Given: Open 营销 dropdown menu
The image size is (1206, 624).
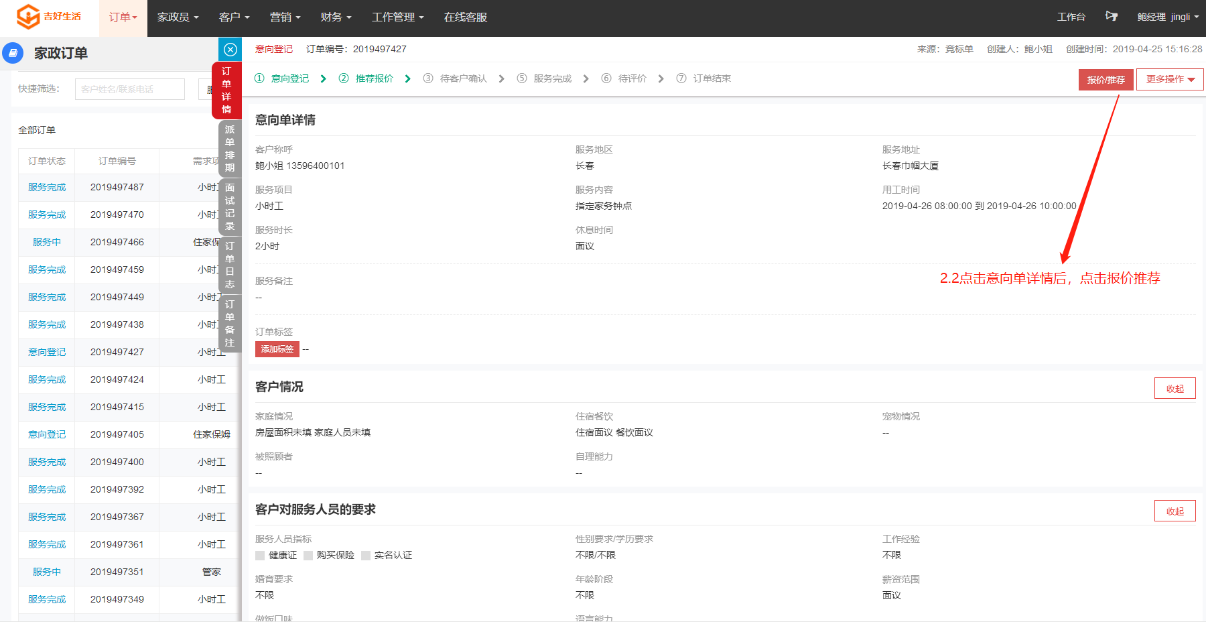Looking at the screenshot, I should [285, 17].
